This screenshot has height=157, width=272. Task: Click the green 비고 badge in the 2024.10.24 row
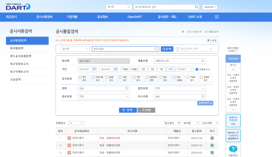tap(212, 138)
